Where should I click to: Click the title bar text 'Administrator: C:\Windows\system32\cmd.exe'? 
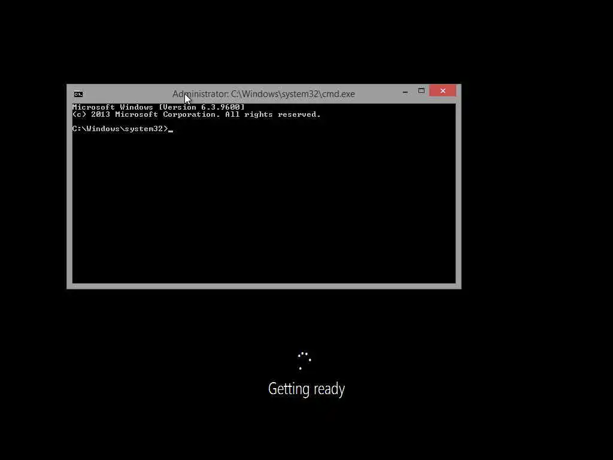263,94
